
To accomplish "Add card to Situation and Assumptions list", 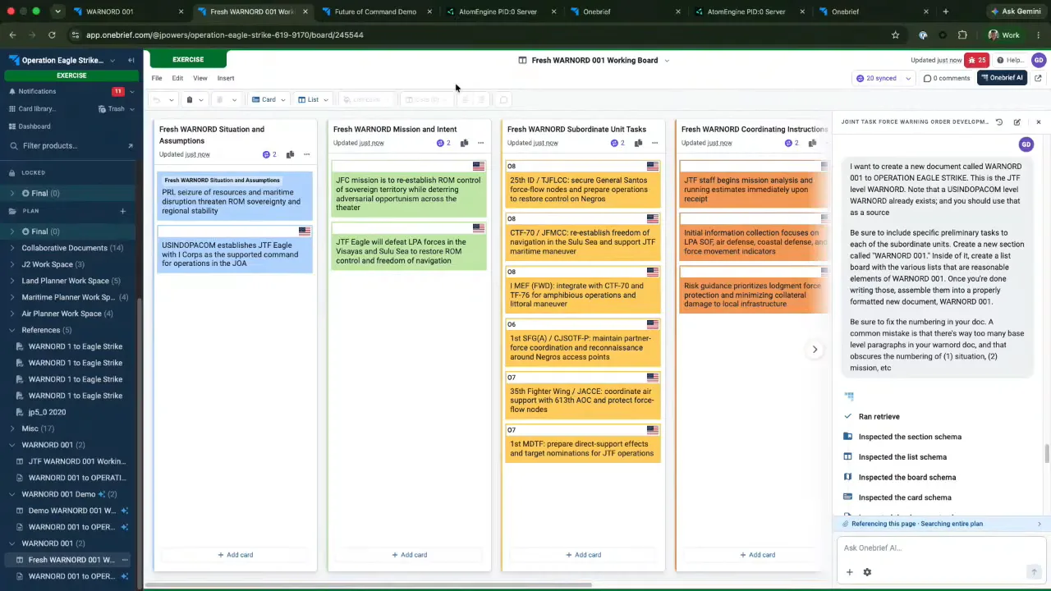I will [x=235, y=555].
